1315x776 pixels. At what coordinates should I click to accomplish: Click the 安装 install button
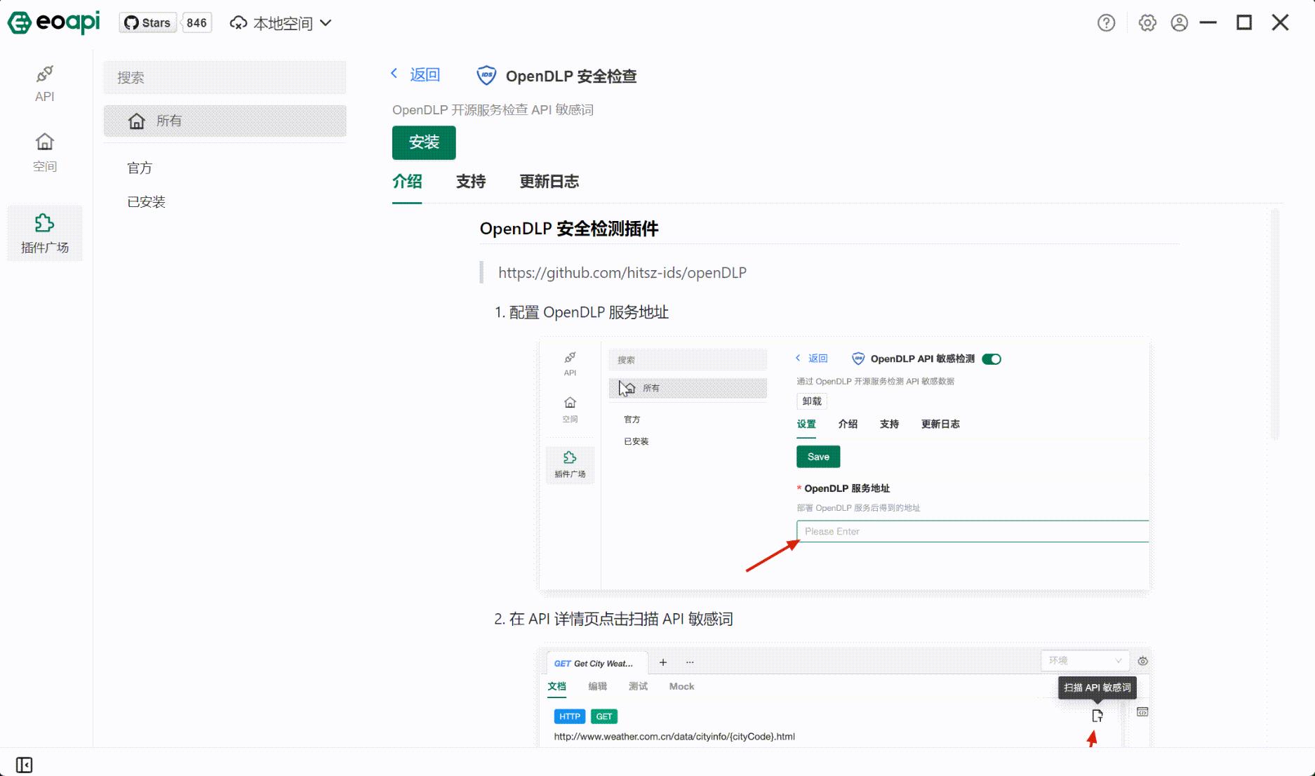(424, 142)
